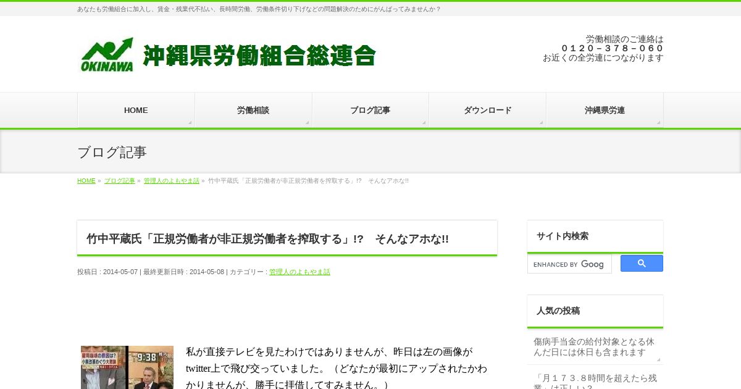The image size is (741, 389).
Task: Click the お近くの全労連につながります text
Action: tap(603, 57)
